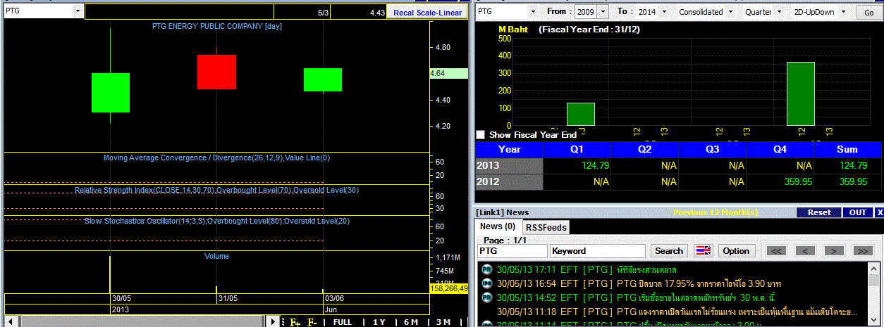Open the Consolidated dropdown
This screenshot has height=327, width=884.
click(730, 12)
